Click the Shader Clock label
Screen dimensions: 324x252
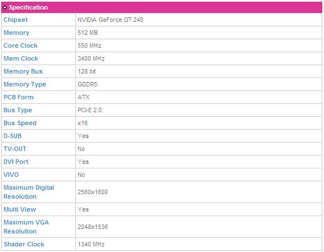coord(24,244)
